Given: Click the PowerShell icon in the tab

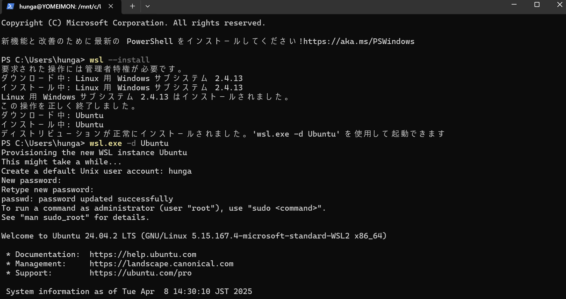Looking at the screenshot, I should (x=10, y=6).
